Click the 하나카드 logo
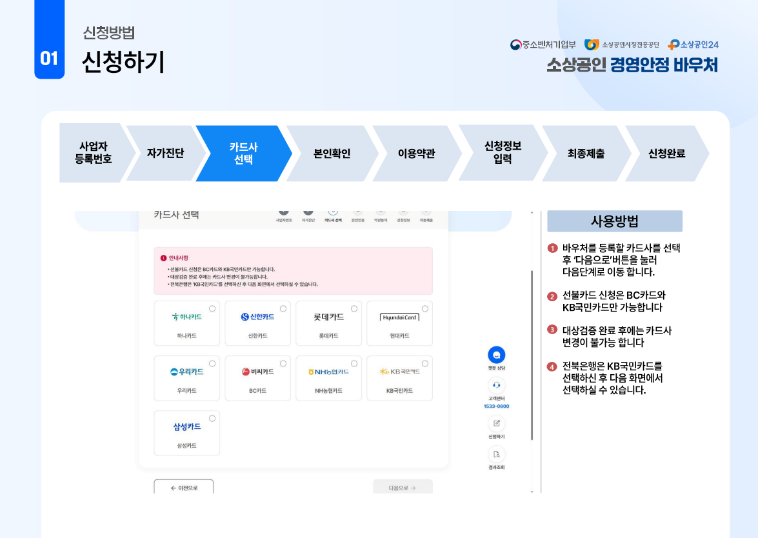The height and width of the screenshot is (538, 758). pyautogui.click(x=186, y=317)
